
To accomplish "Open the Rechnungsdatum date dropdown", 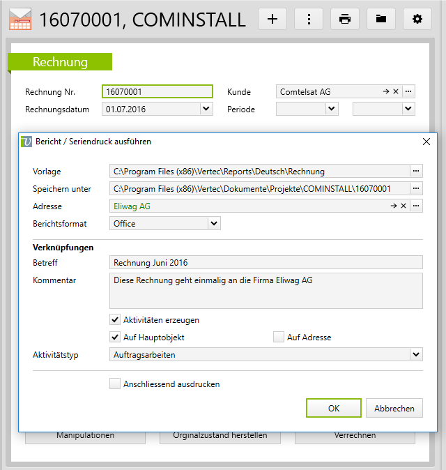I will [206, 109].
